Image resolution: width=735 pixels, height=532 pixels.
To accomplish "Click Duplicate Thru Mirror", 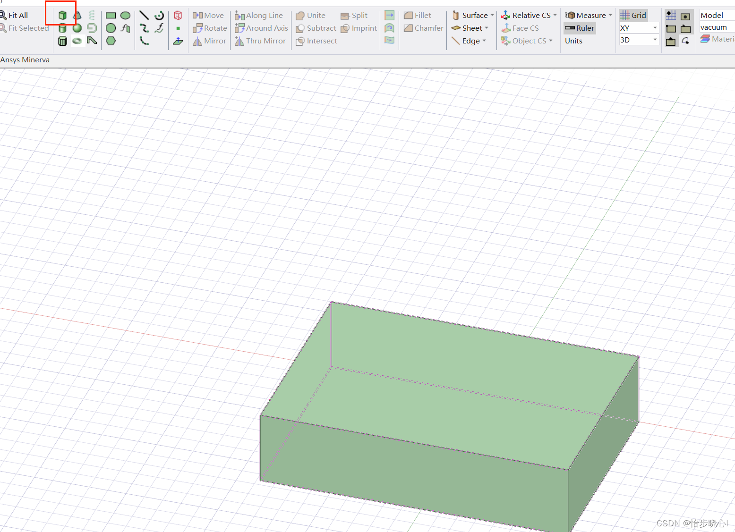I will tap(260, 41).
